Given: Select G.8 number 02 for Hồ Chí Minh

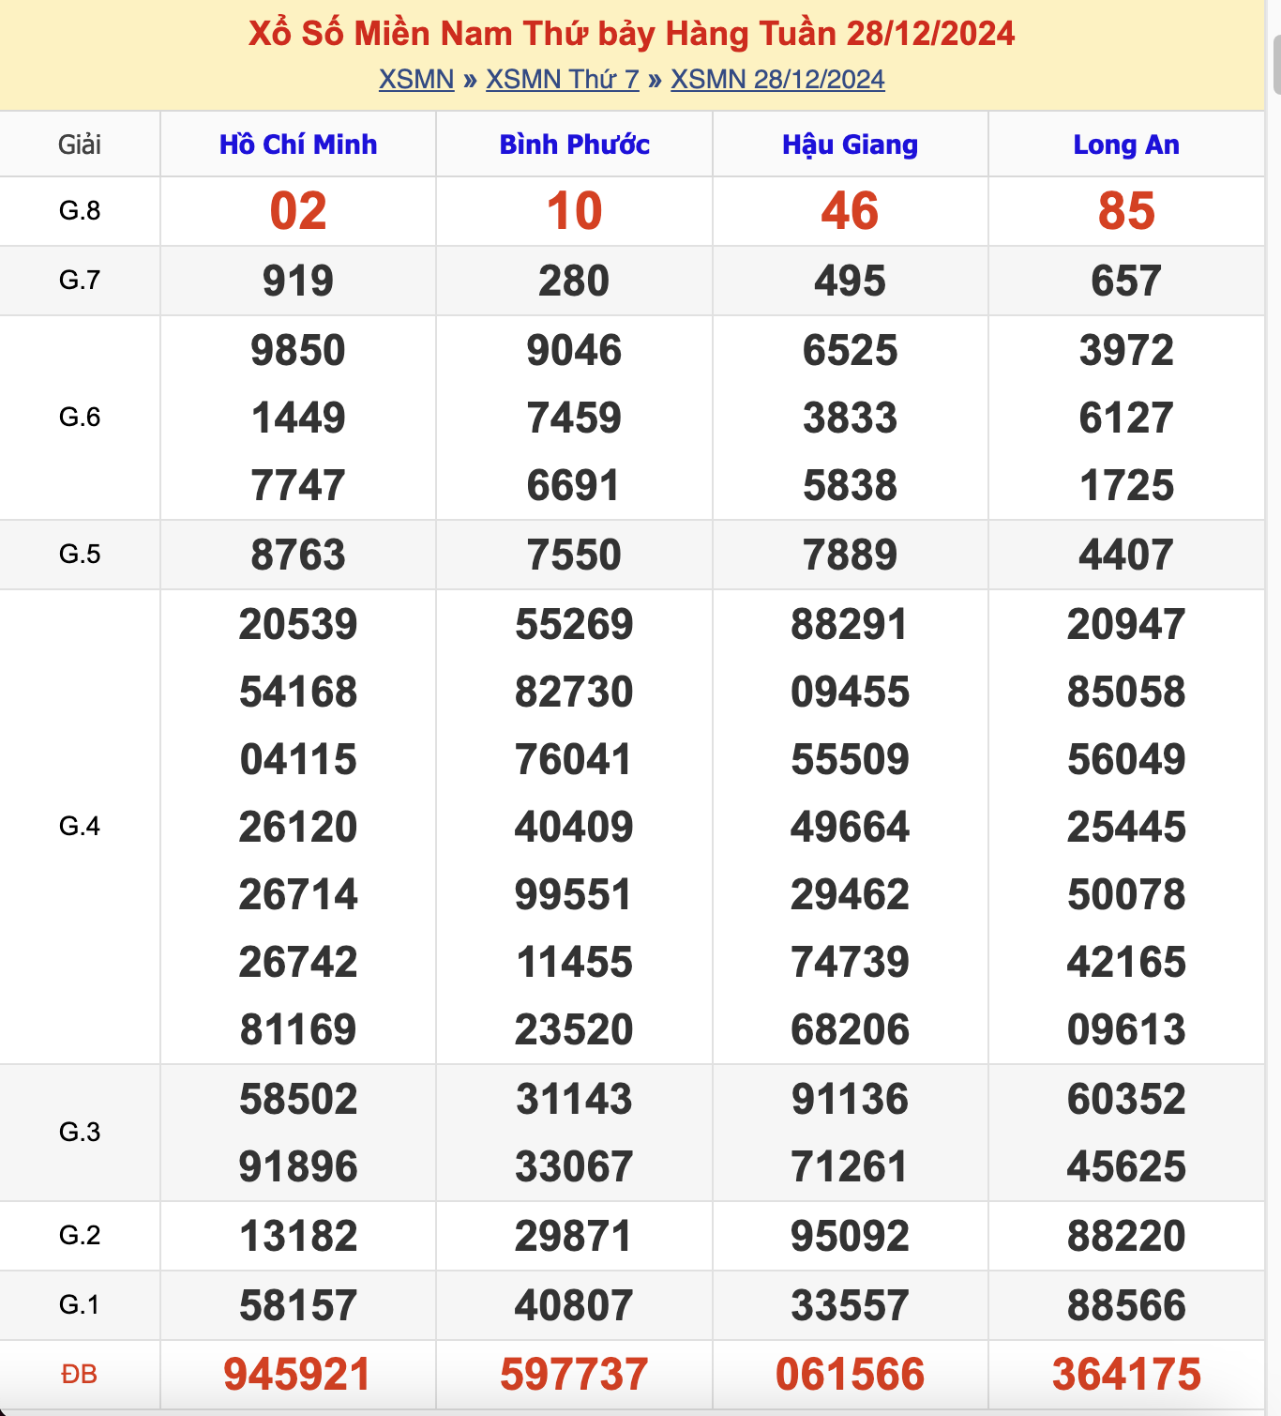Looking at the screenshot, I should (x=298, y=211).
